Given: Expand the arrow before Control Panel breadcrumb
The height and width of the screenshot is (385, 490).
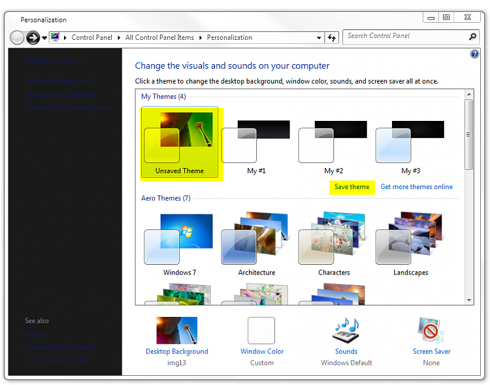Looking at the screenshot, I should point(65,37).
